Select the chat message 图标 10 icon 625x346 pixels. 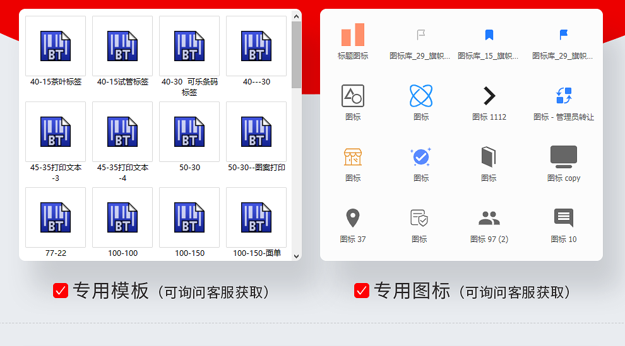click(564, 218)
